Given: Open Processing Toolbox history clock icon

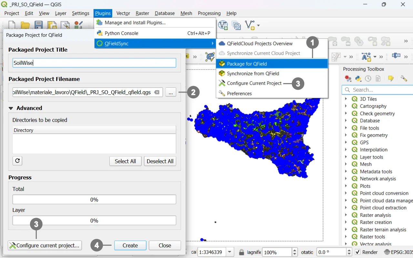Looking at the screenshot, I should click(x=368, y=78).
